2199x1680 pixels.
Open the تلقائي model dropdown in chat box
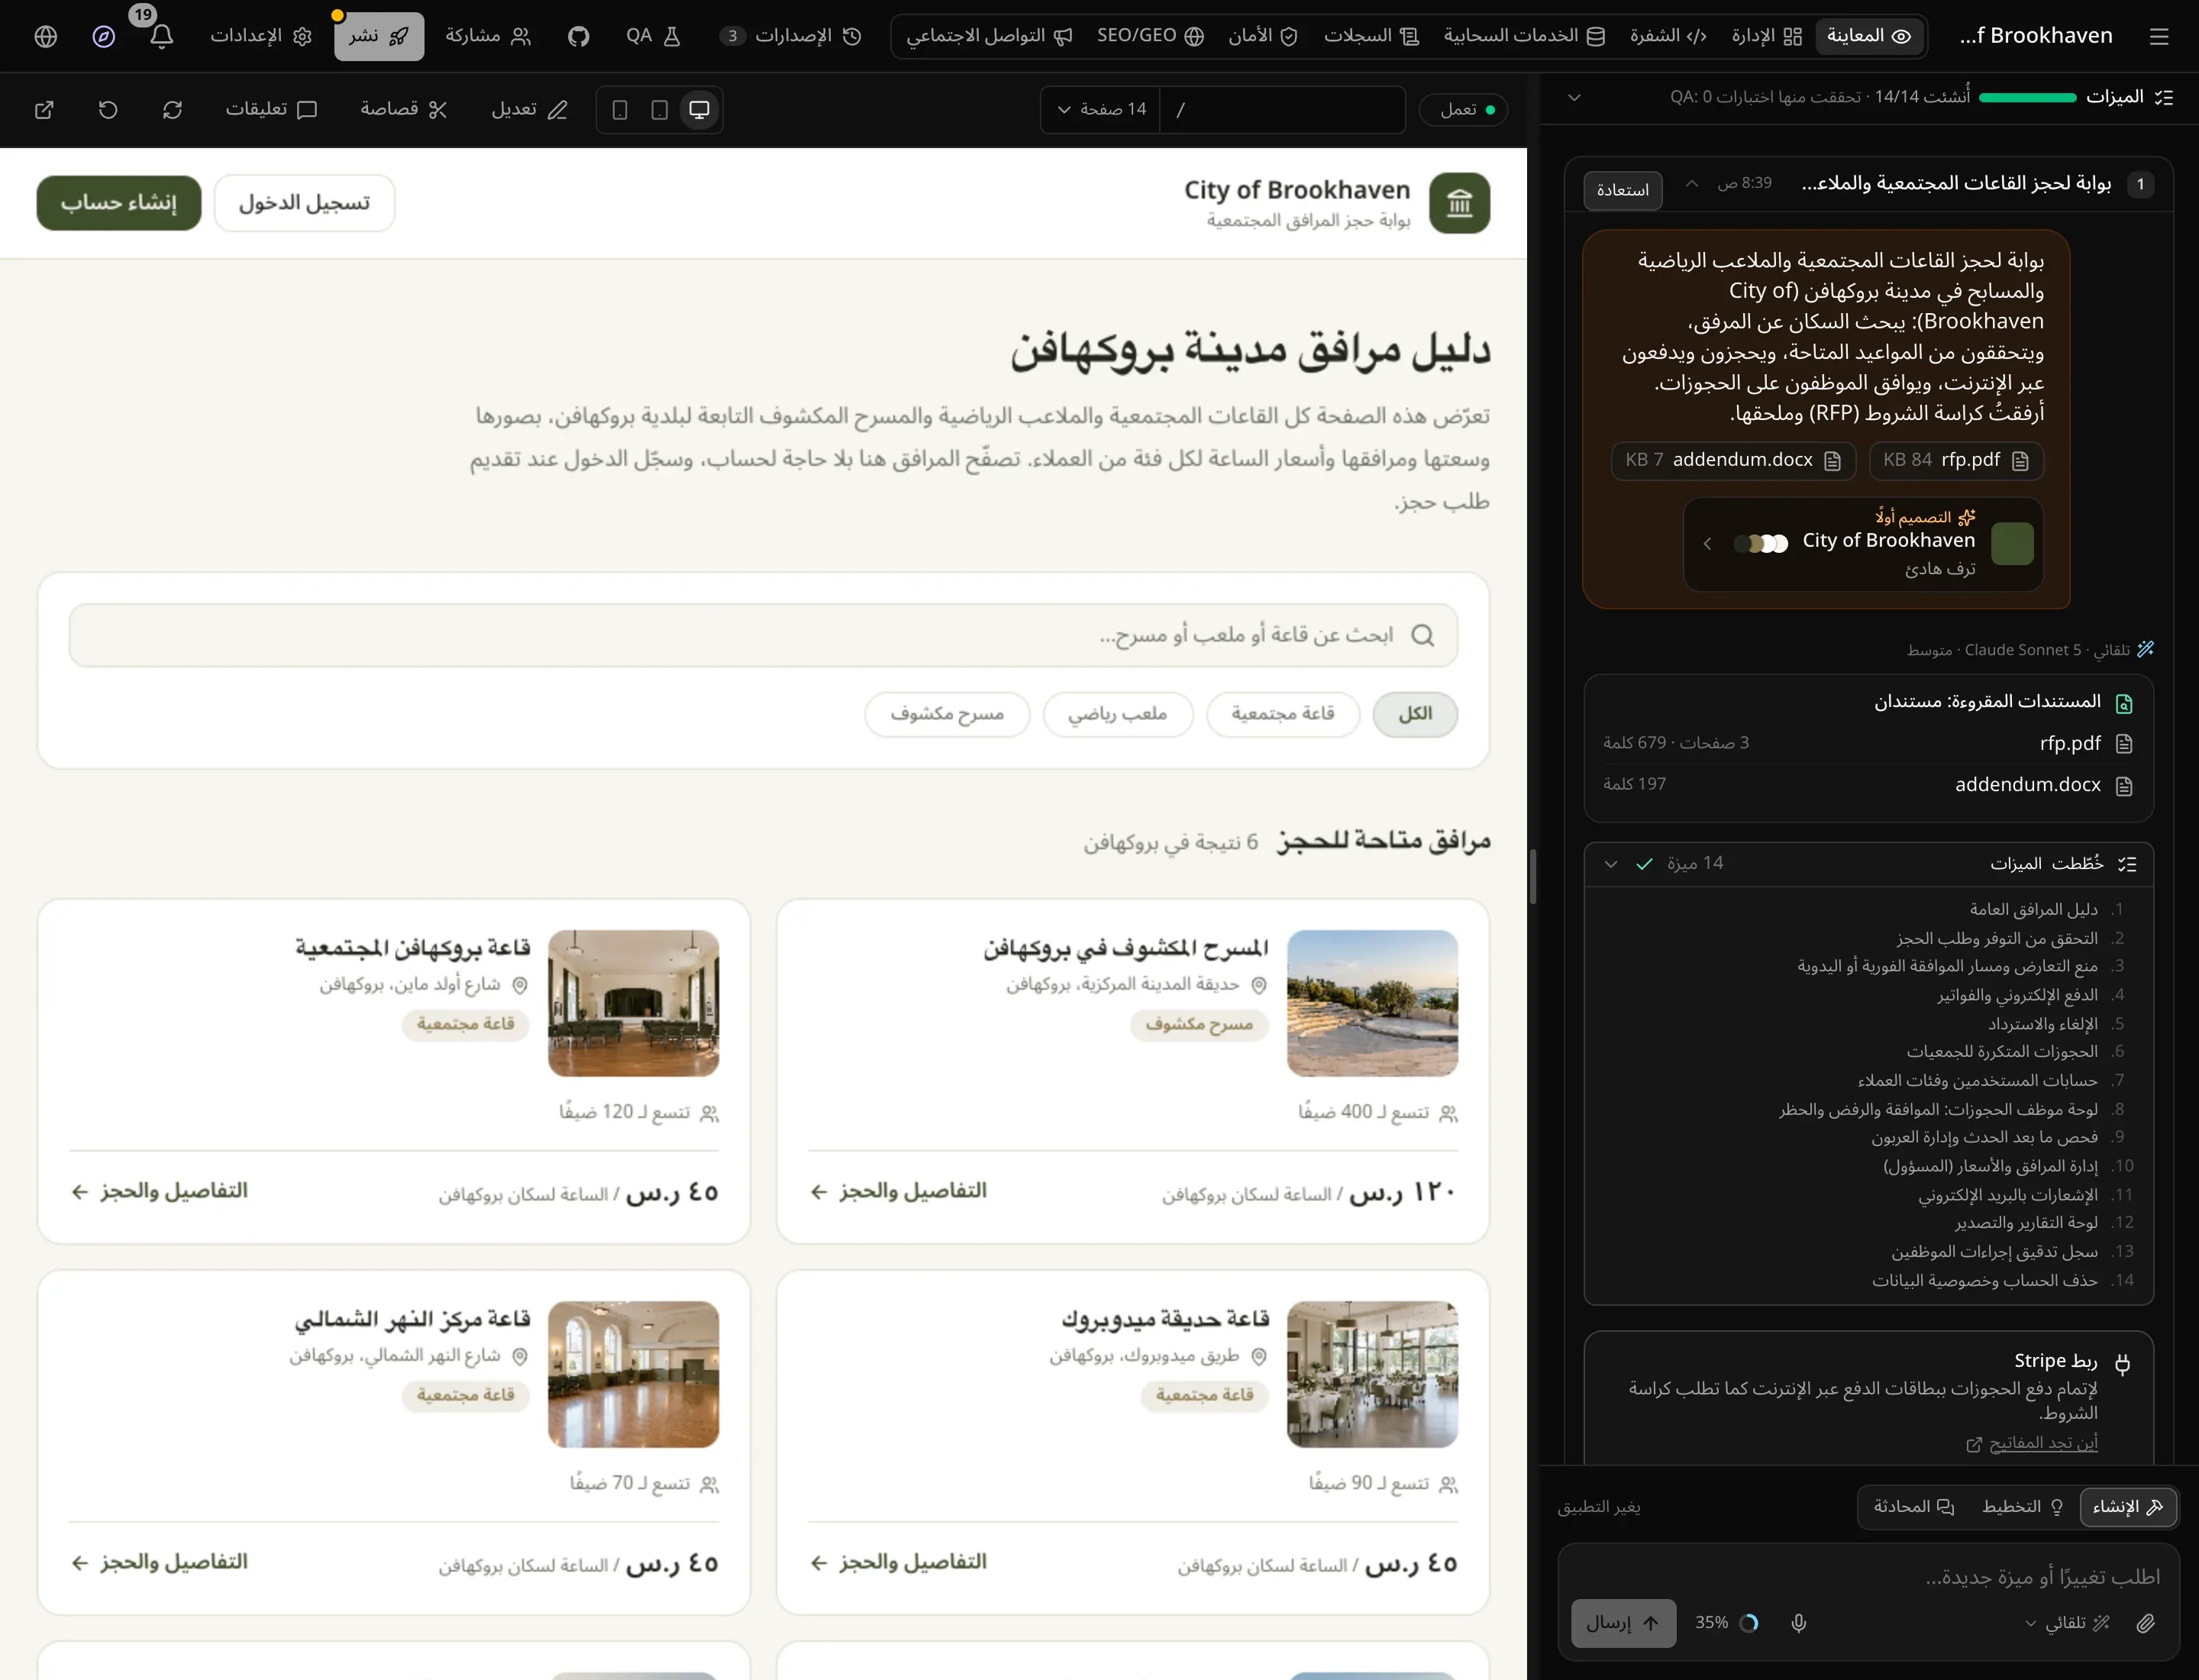pos(2067,1623)
